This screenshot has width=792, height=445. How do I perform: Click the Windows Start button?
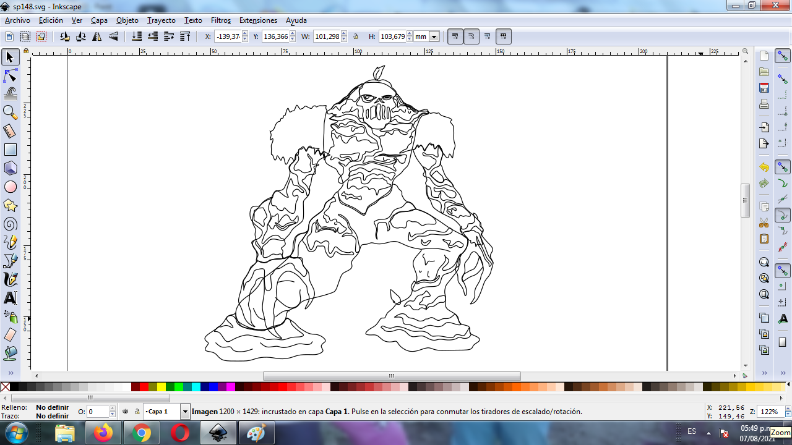[x=15, y=433]
